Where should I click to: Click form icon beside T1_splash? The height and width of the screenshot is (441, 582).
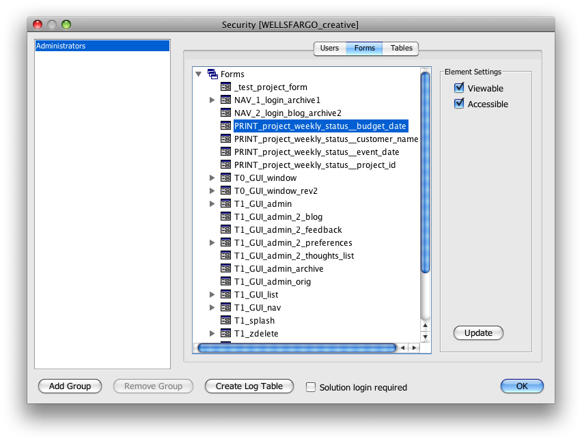(x=225, y=320)
